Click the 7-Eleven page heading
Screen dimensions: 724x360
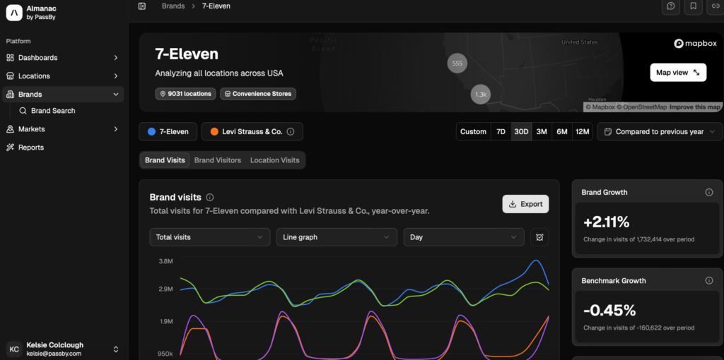tap(187, 54)
